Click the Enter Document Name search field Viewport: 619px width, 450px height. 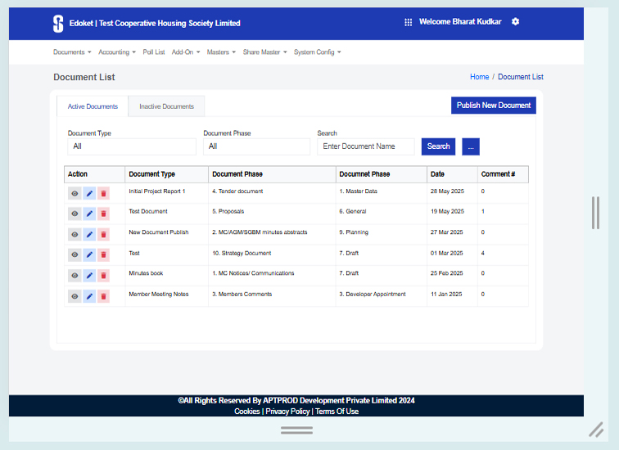tap(366, 146)
